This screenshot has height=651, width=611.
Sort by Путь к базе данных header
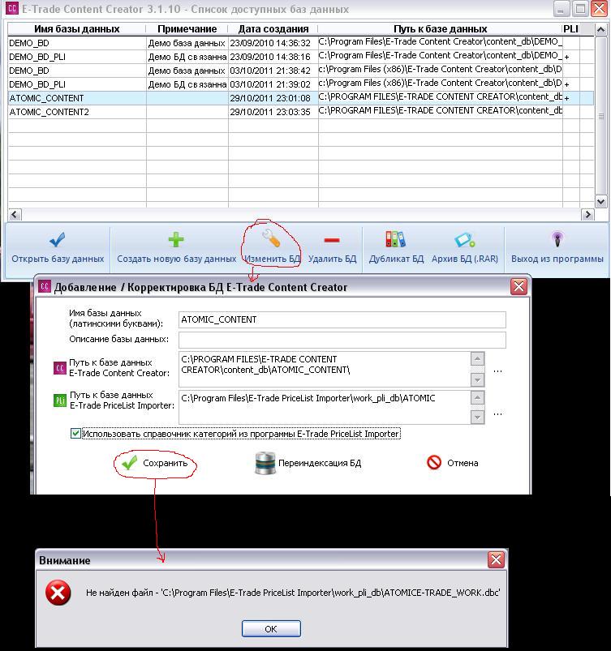(x=440, y=29)
